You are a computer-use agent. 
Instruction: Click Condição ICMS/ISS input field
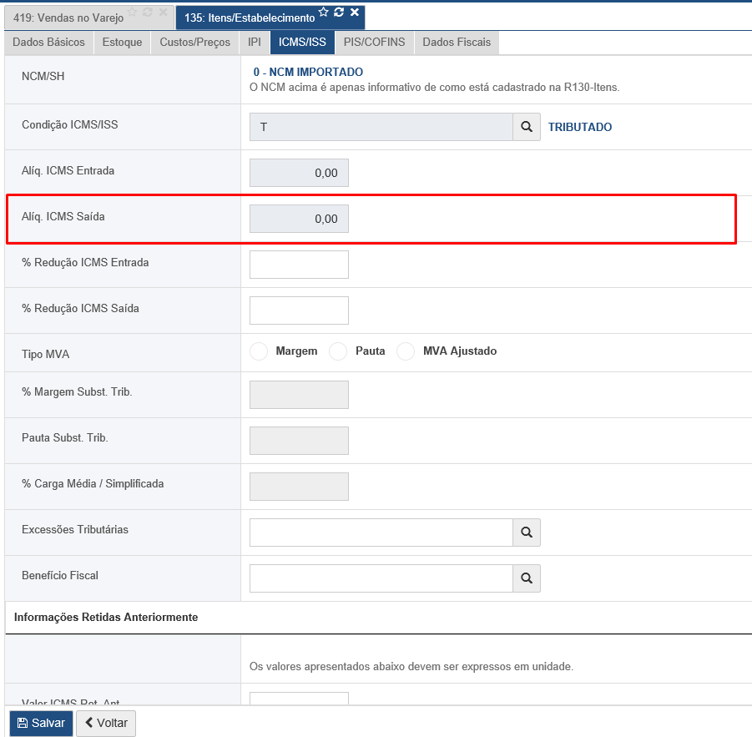(381, 127)
